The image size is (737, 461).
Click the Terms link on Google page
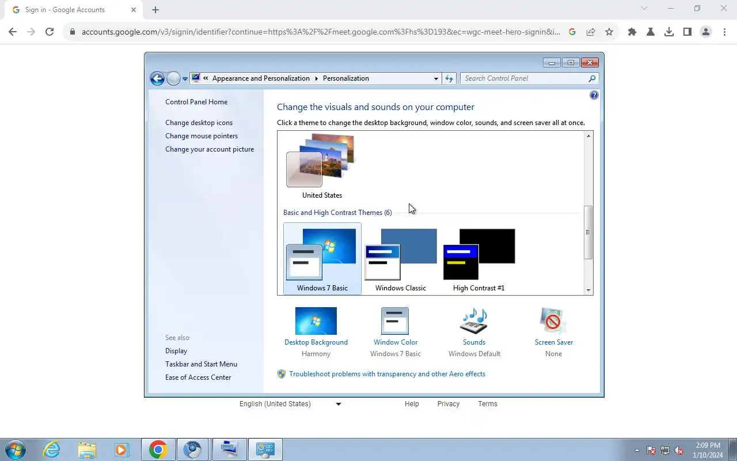pos(488,404)
